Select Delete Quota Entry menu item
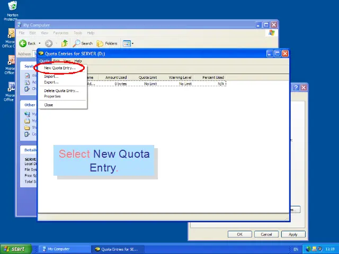 61,91
